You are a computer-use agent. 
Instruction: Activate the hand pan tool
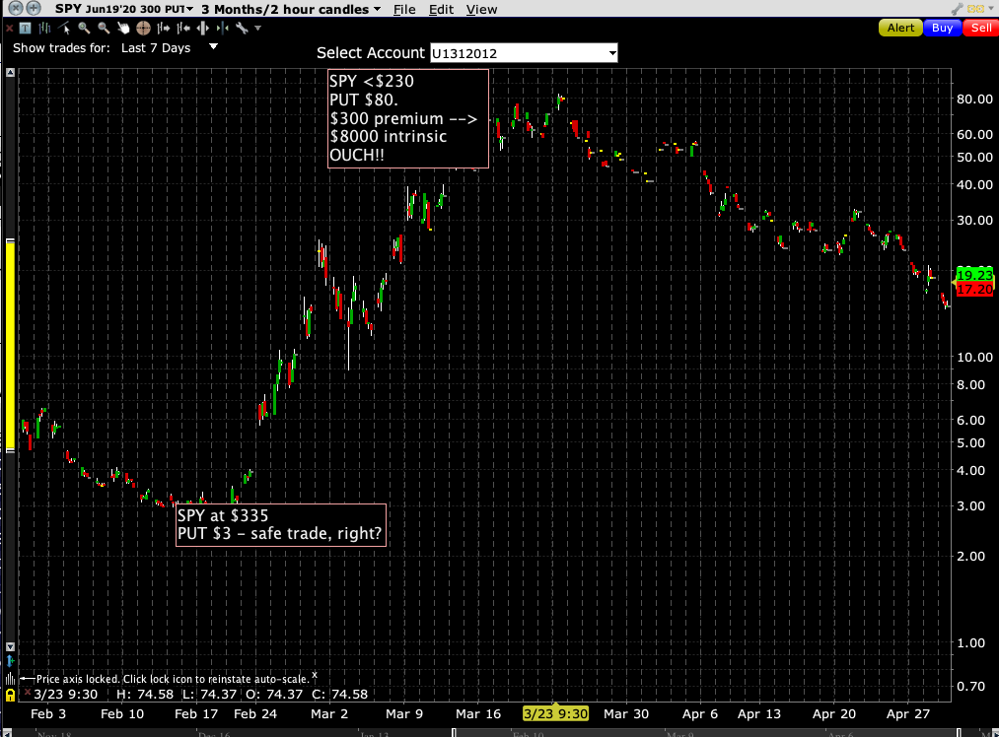(x=123, y=28)
